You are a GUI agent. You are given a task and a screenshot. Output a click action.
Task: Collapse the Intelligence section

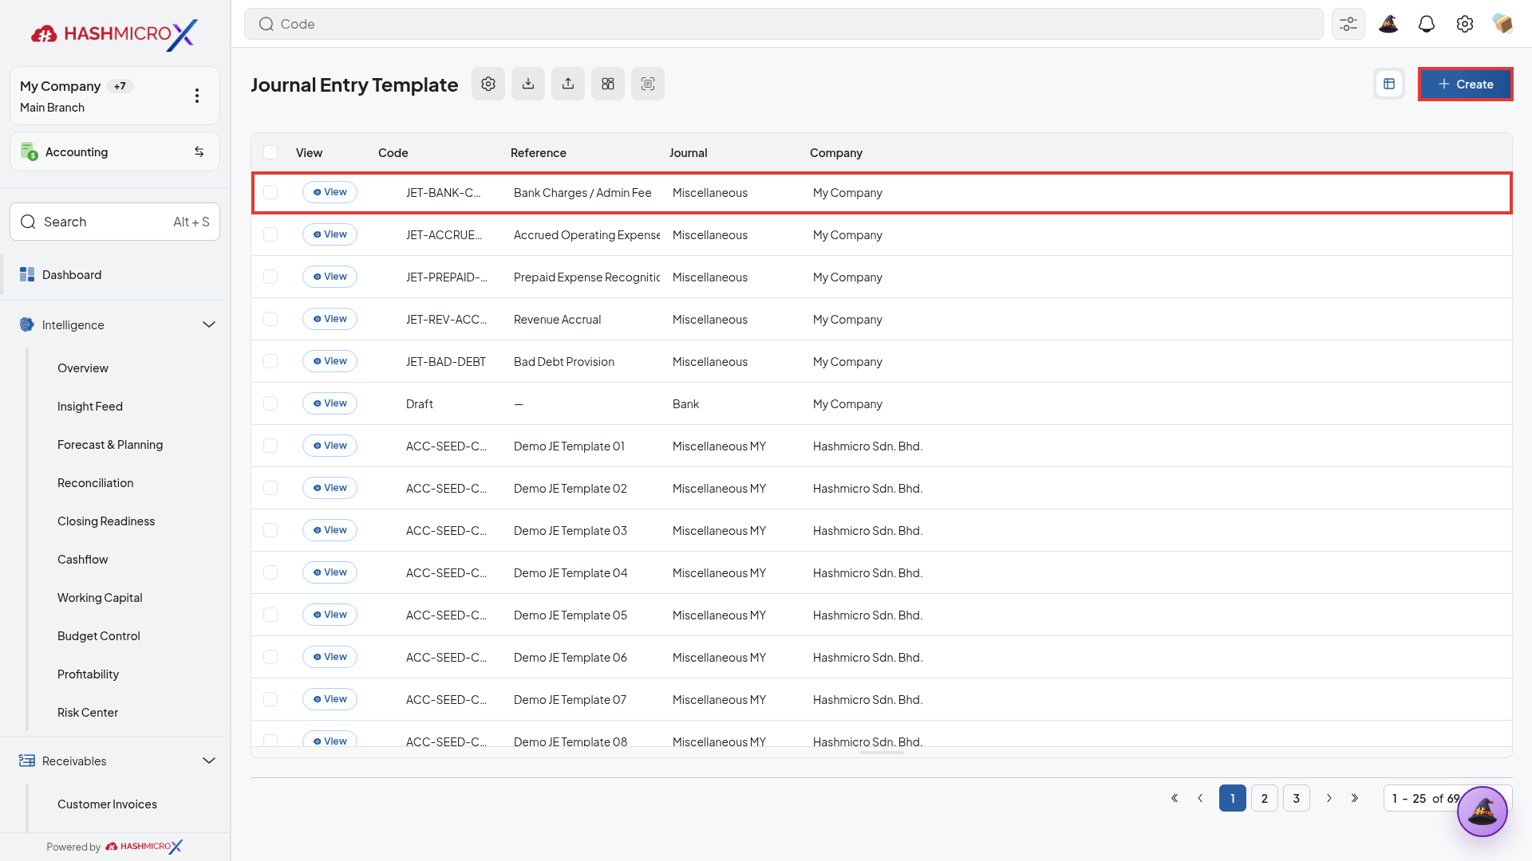(x=209, y=324)
